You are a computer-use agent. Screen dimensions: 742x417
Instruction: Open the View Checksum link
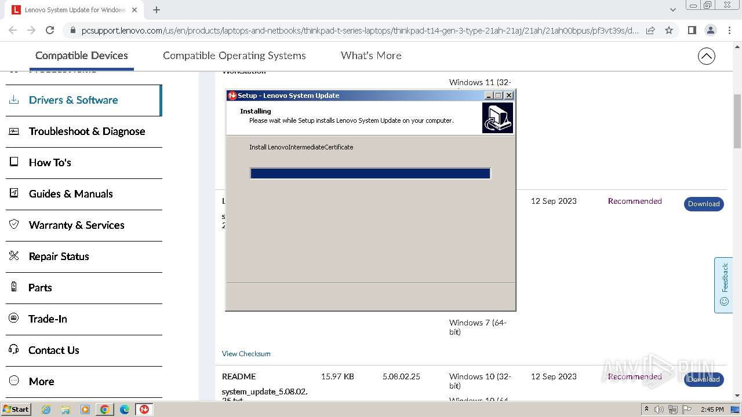246,353
